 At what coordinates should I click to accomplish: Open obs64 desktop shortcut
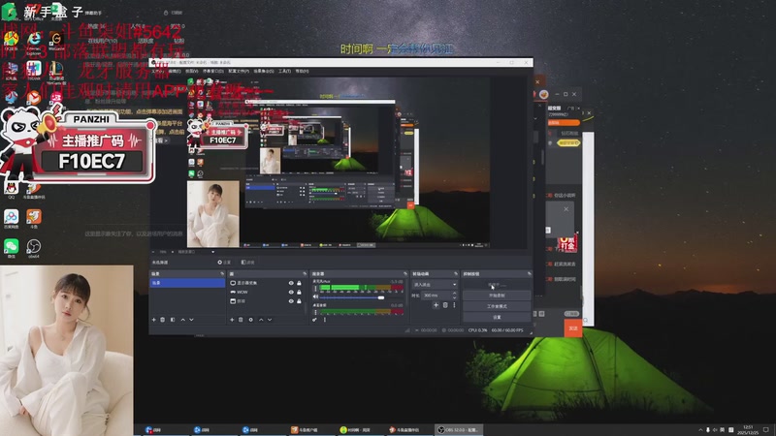pos(34,248)
